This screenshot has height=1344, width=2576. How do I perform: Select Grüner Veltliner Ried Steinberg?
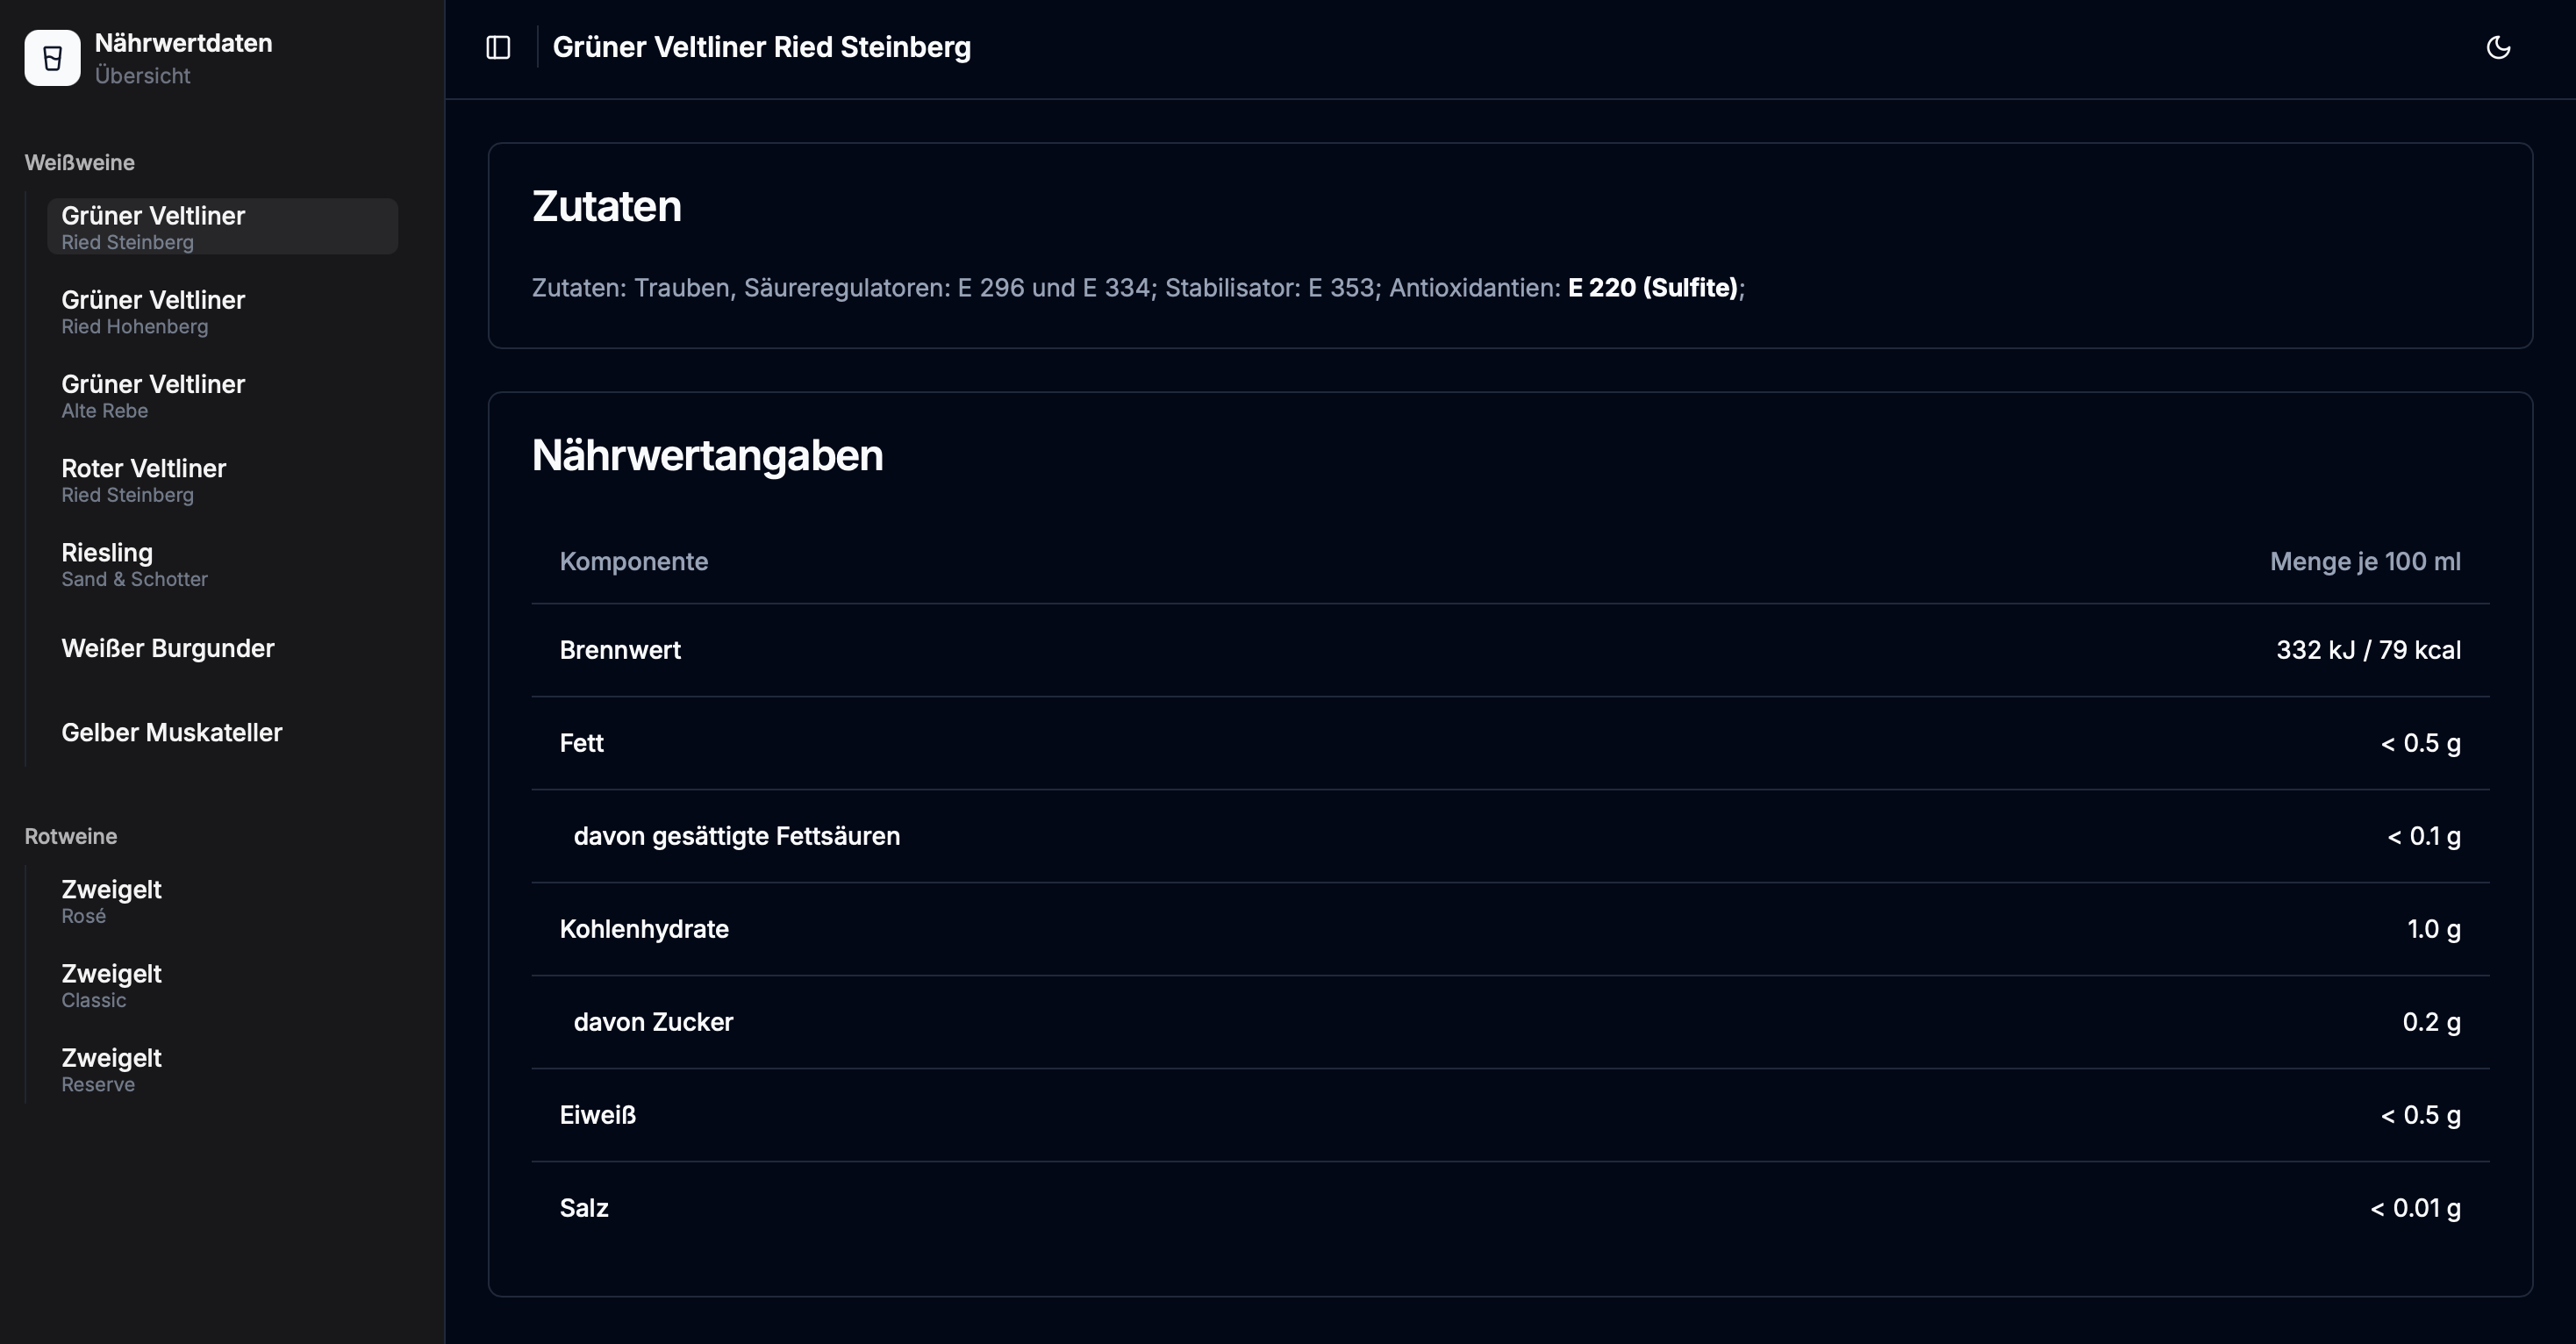pos(222,226)
